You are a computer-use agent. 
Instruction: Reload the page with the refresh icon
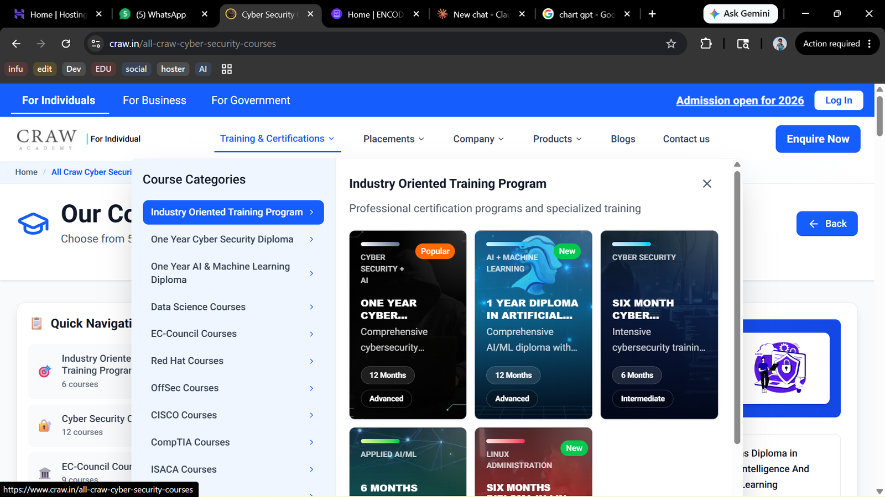click(x=66, y=44)
